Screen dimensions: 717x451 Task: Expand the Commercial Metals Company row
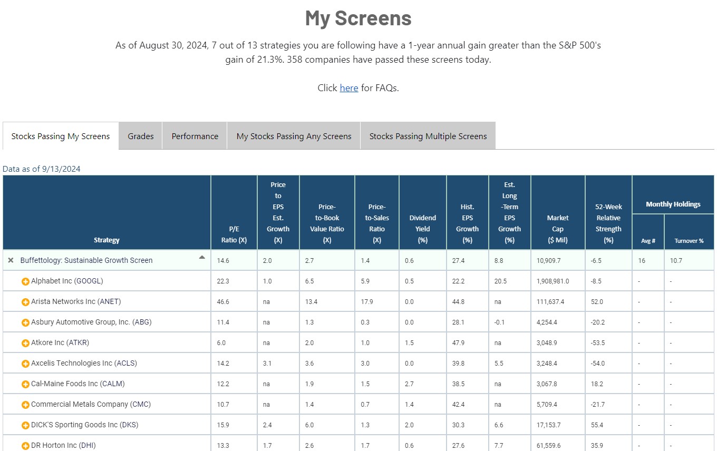[25, 404]
